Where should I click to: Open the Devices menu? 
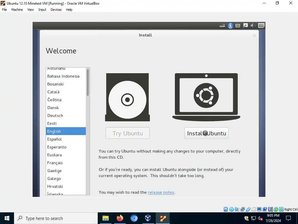pos(56,10)
